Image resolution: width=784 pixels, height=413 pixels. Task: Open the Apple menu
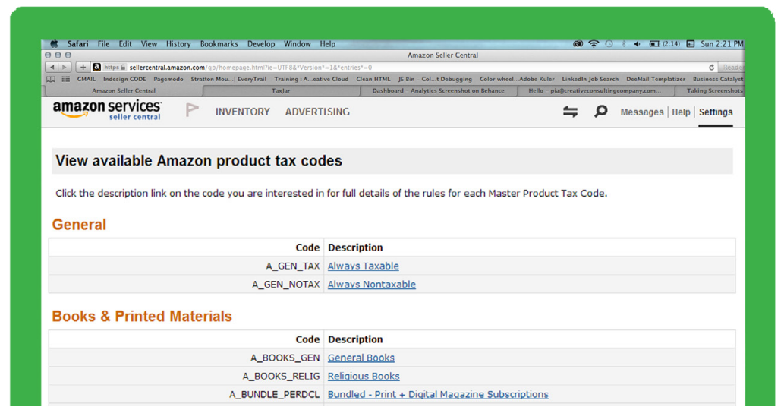coord(54,44)
